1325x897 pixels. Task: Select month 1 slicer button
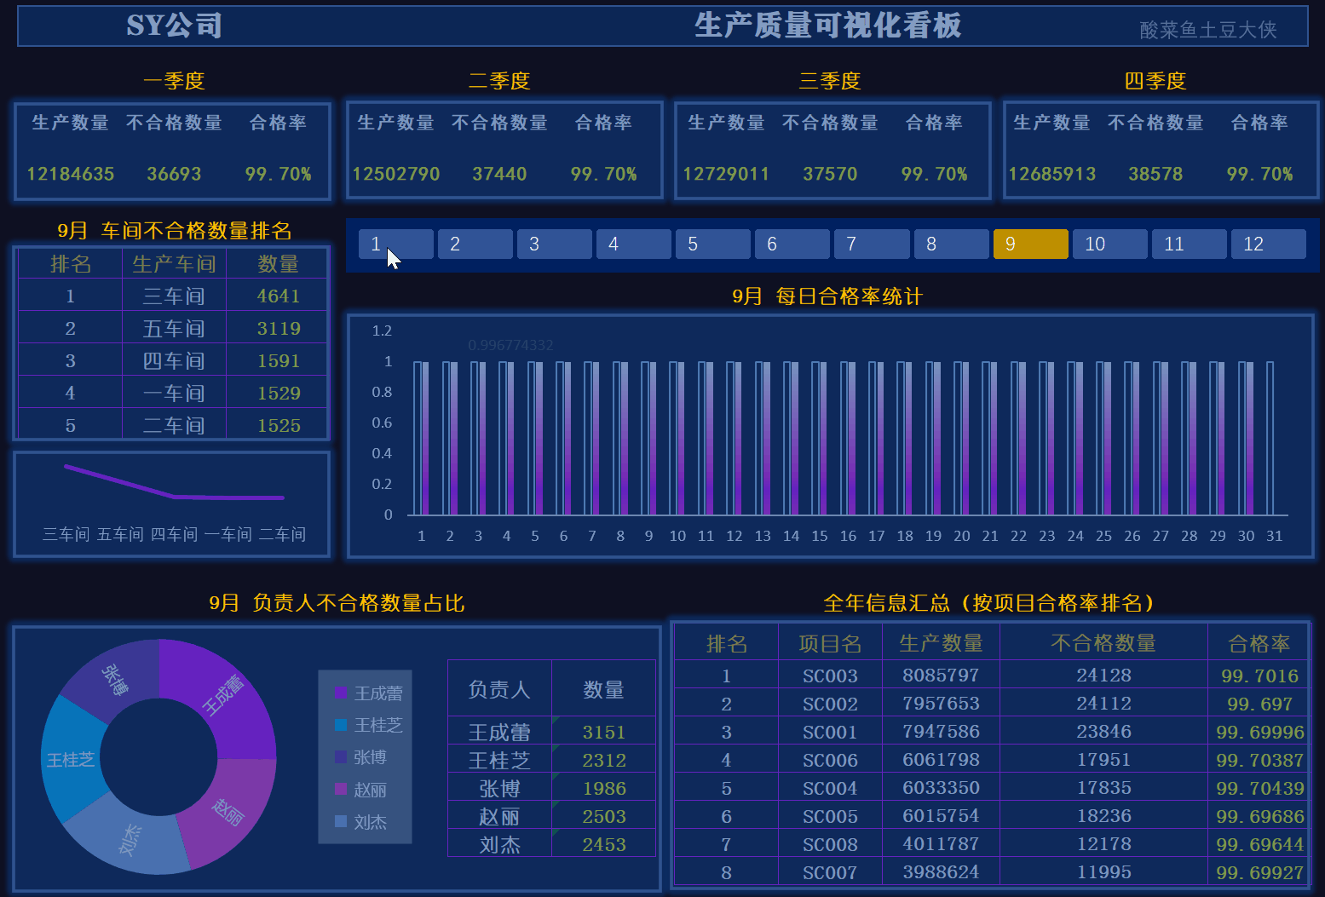pyautogui.click(x=395, y=244)
